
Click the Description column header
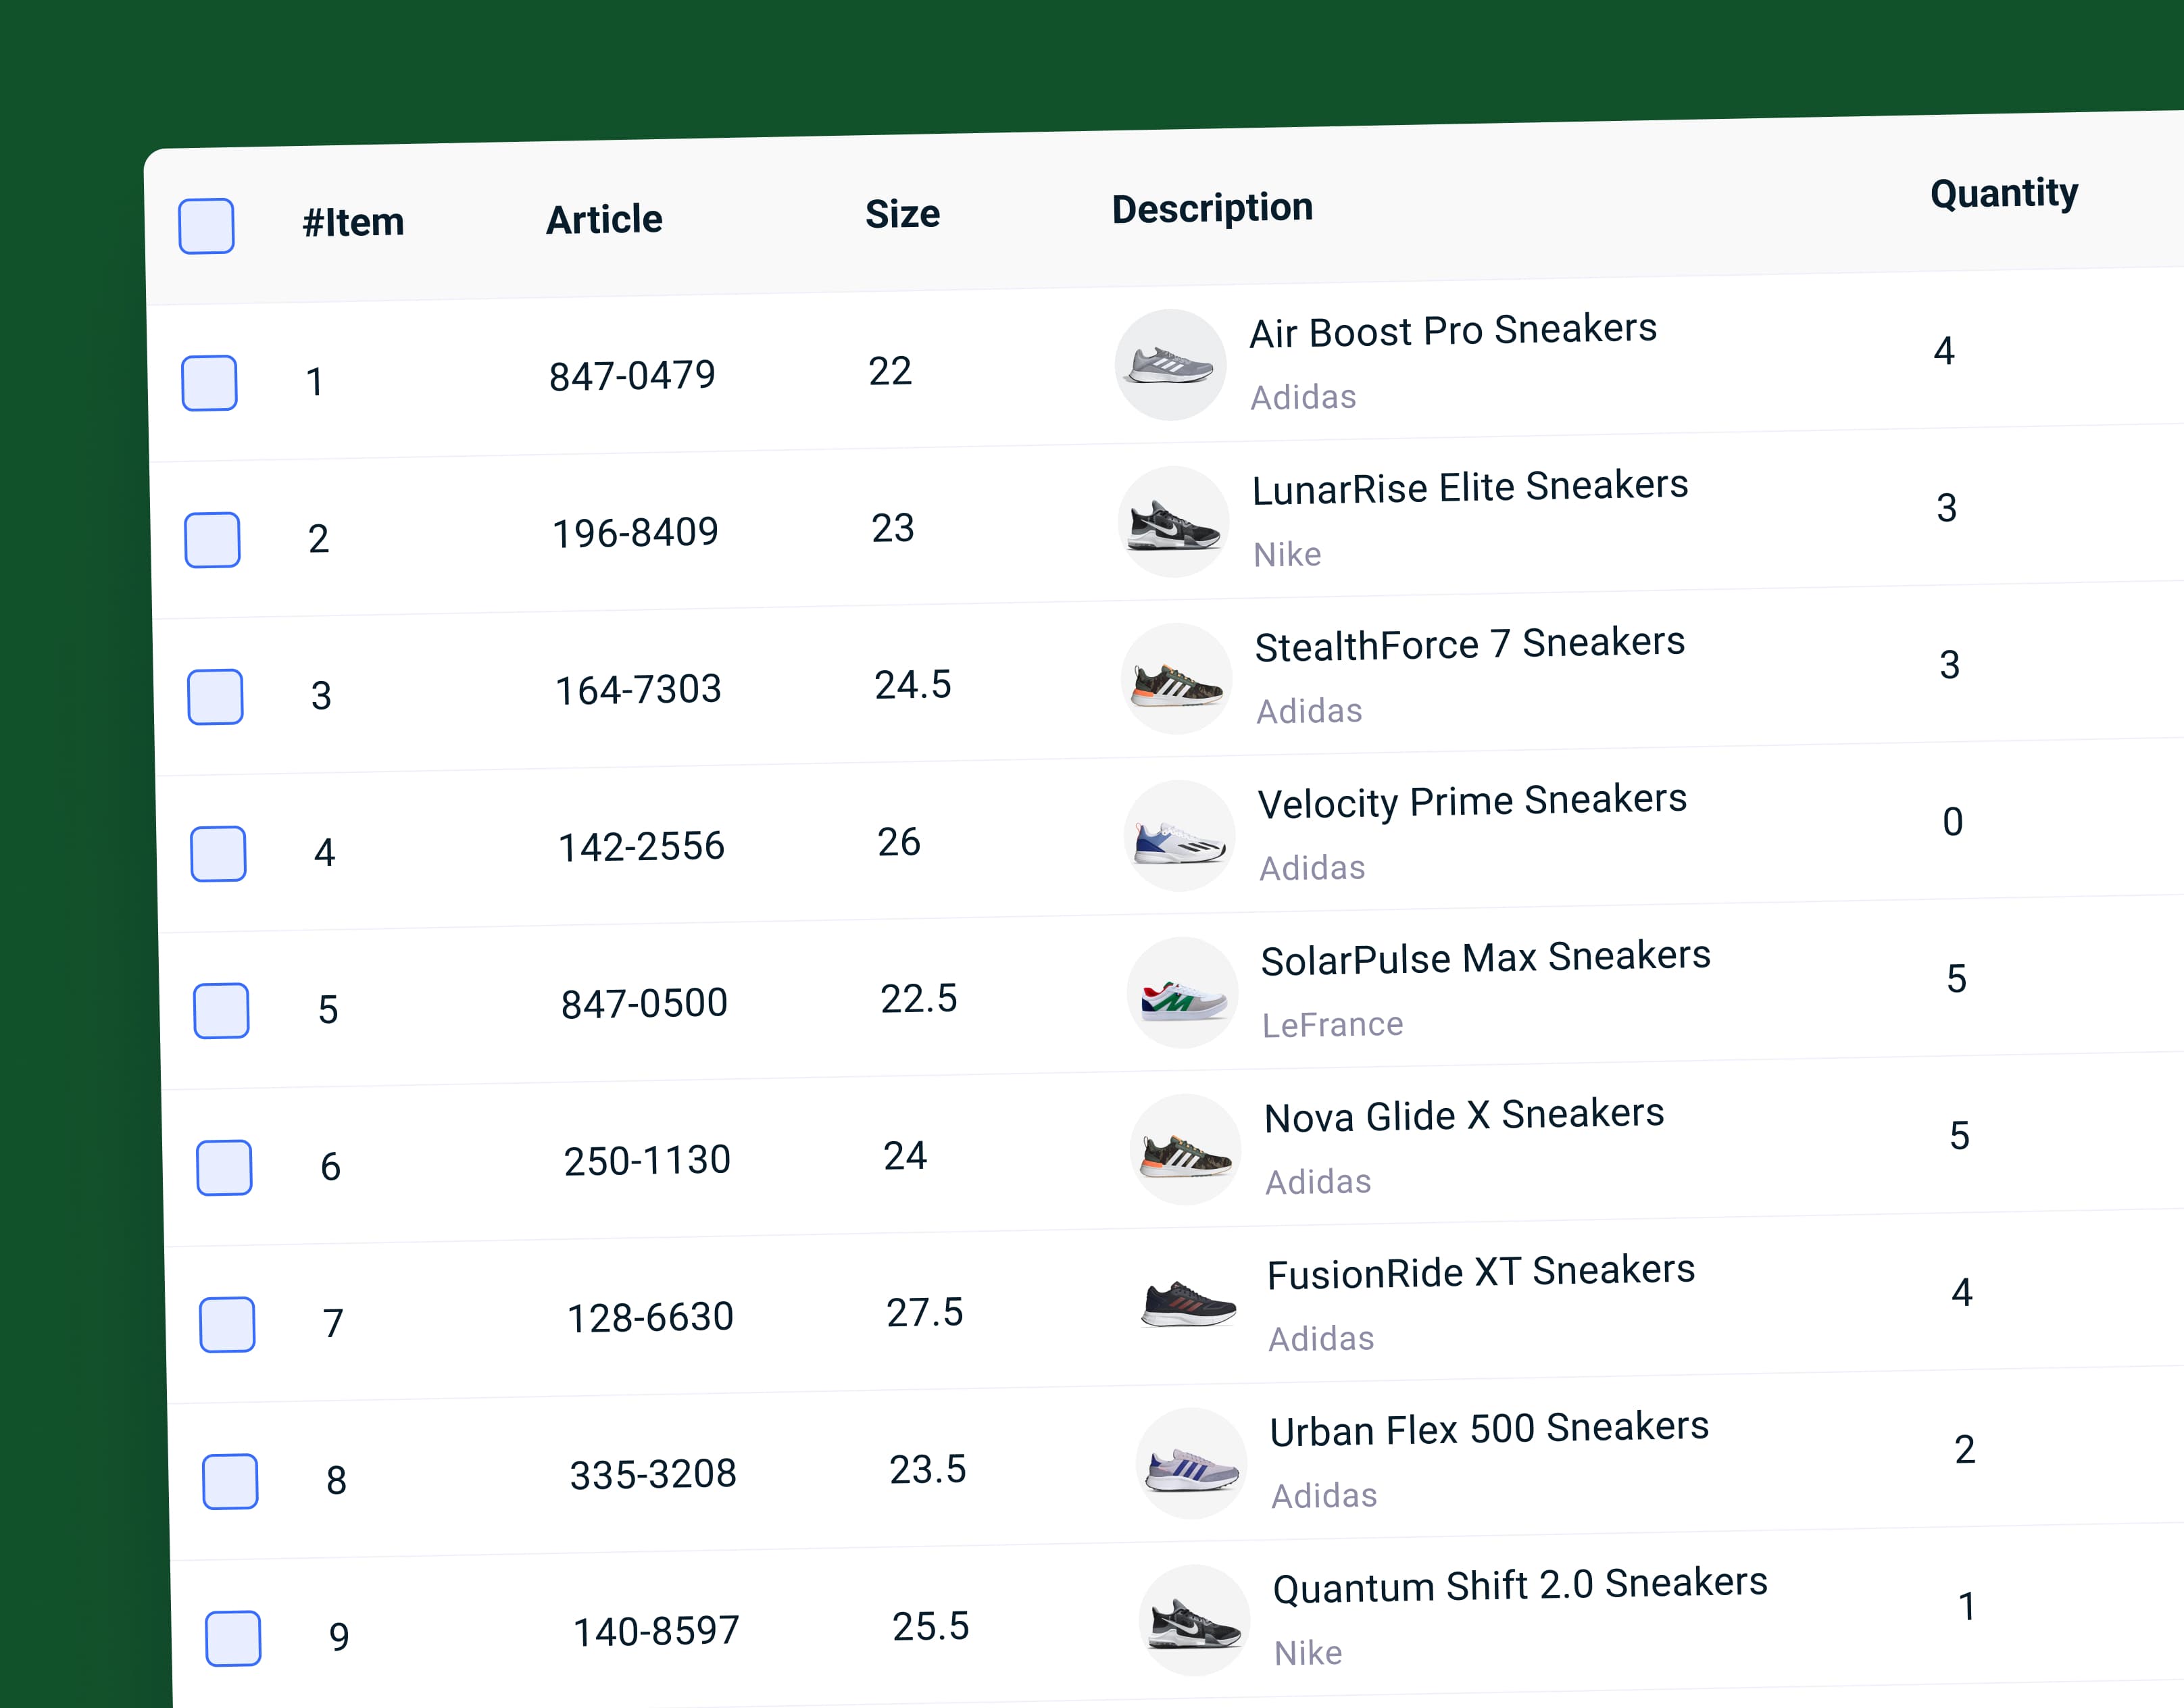pyautogui.click(x=1212, y=208)
